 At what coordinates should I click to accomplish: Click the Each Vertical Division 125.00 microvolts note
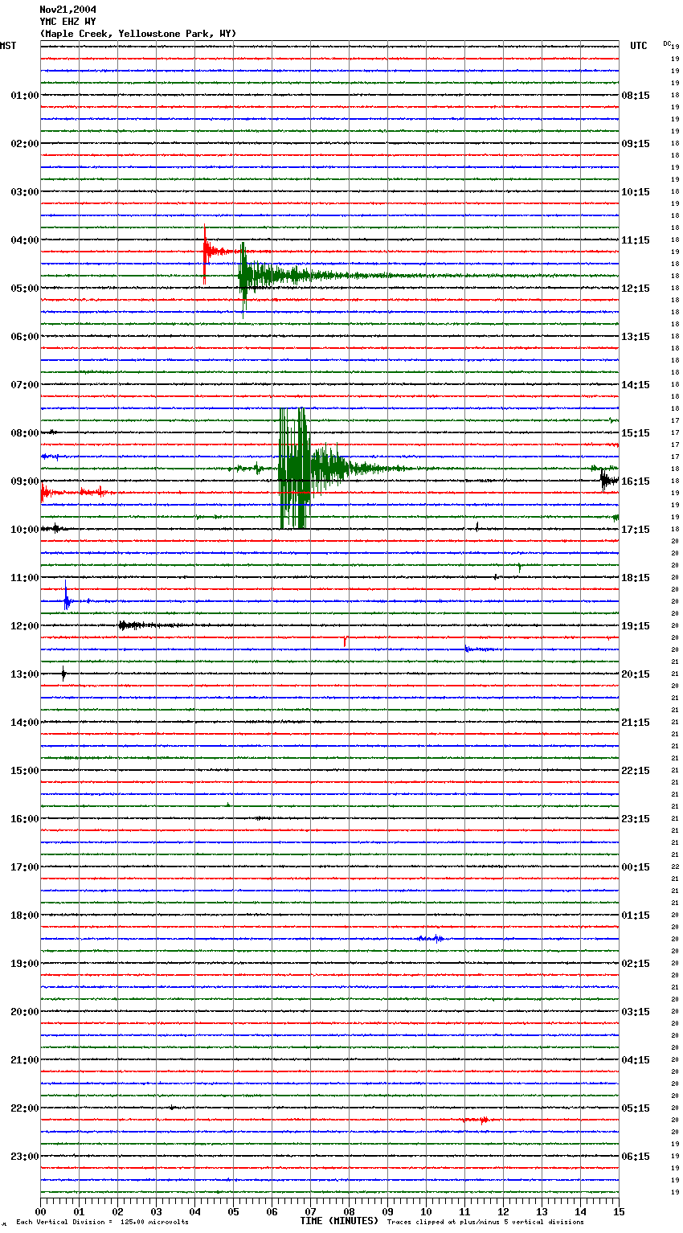click(102, 1222)
